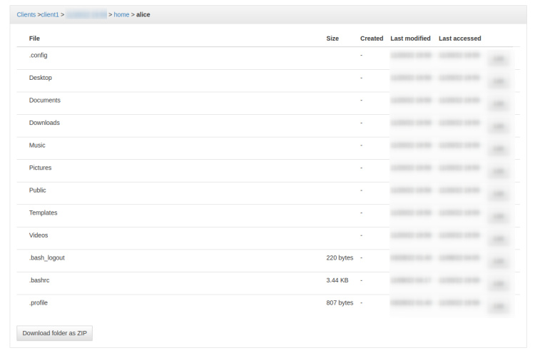Open the Desktop folder
This screenshot has width=535, height=353.
[41, 78]
